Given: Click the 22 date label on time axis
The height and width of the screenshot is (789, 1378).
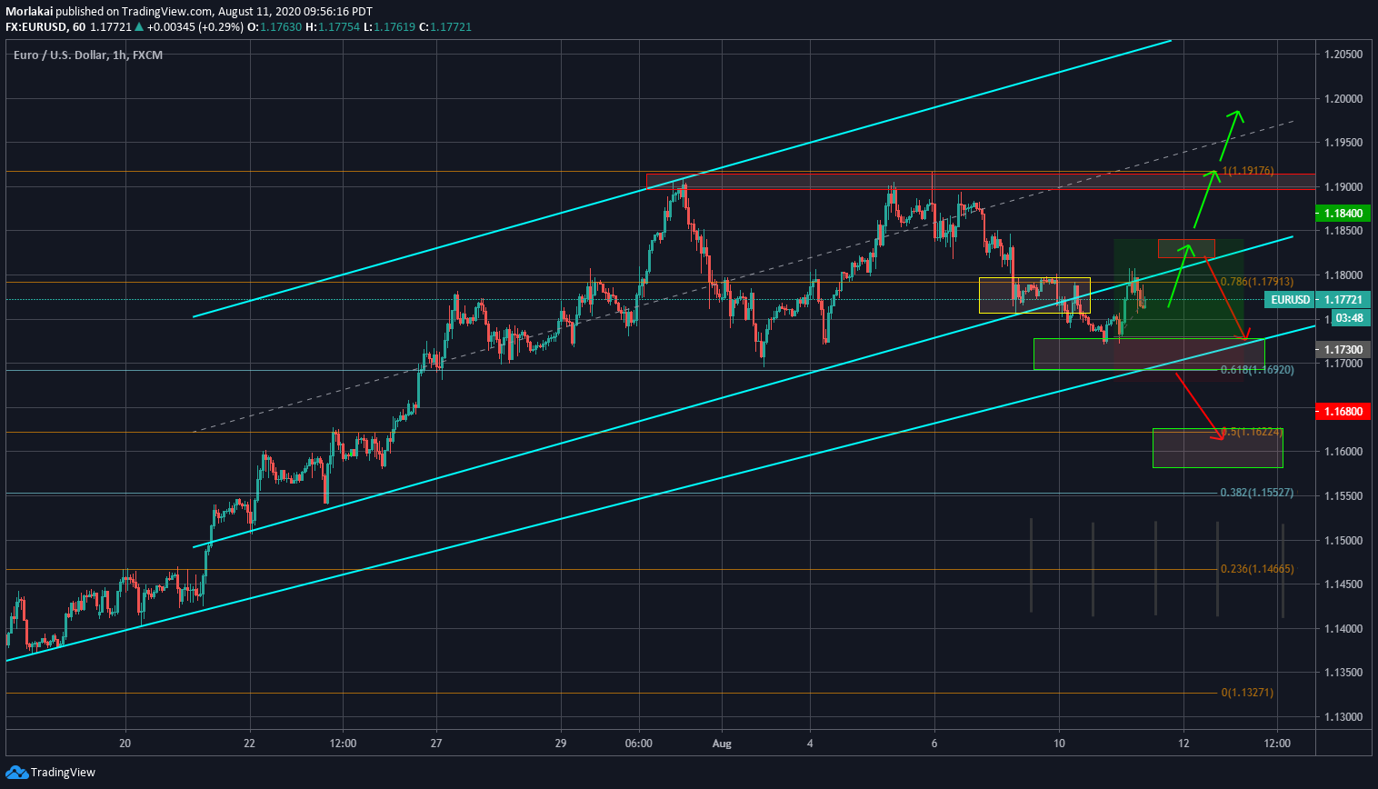Looking at the screenshot, I should click(250, 744).
